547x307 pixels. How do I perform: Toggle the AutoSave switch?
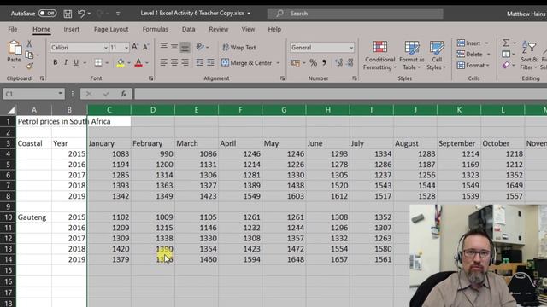[47, 14]
